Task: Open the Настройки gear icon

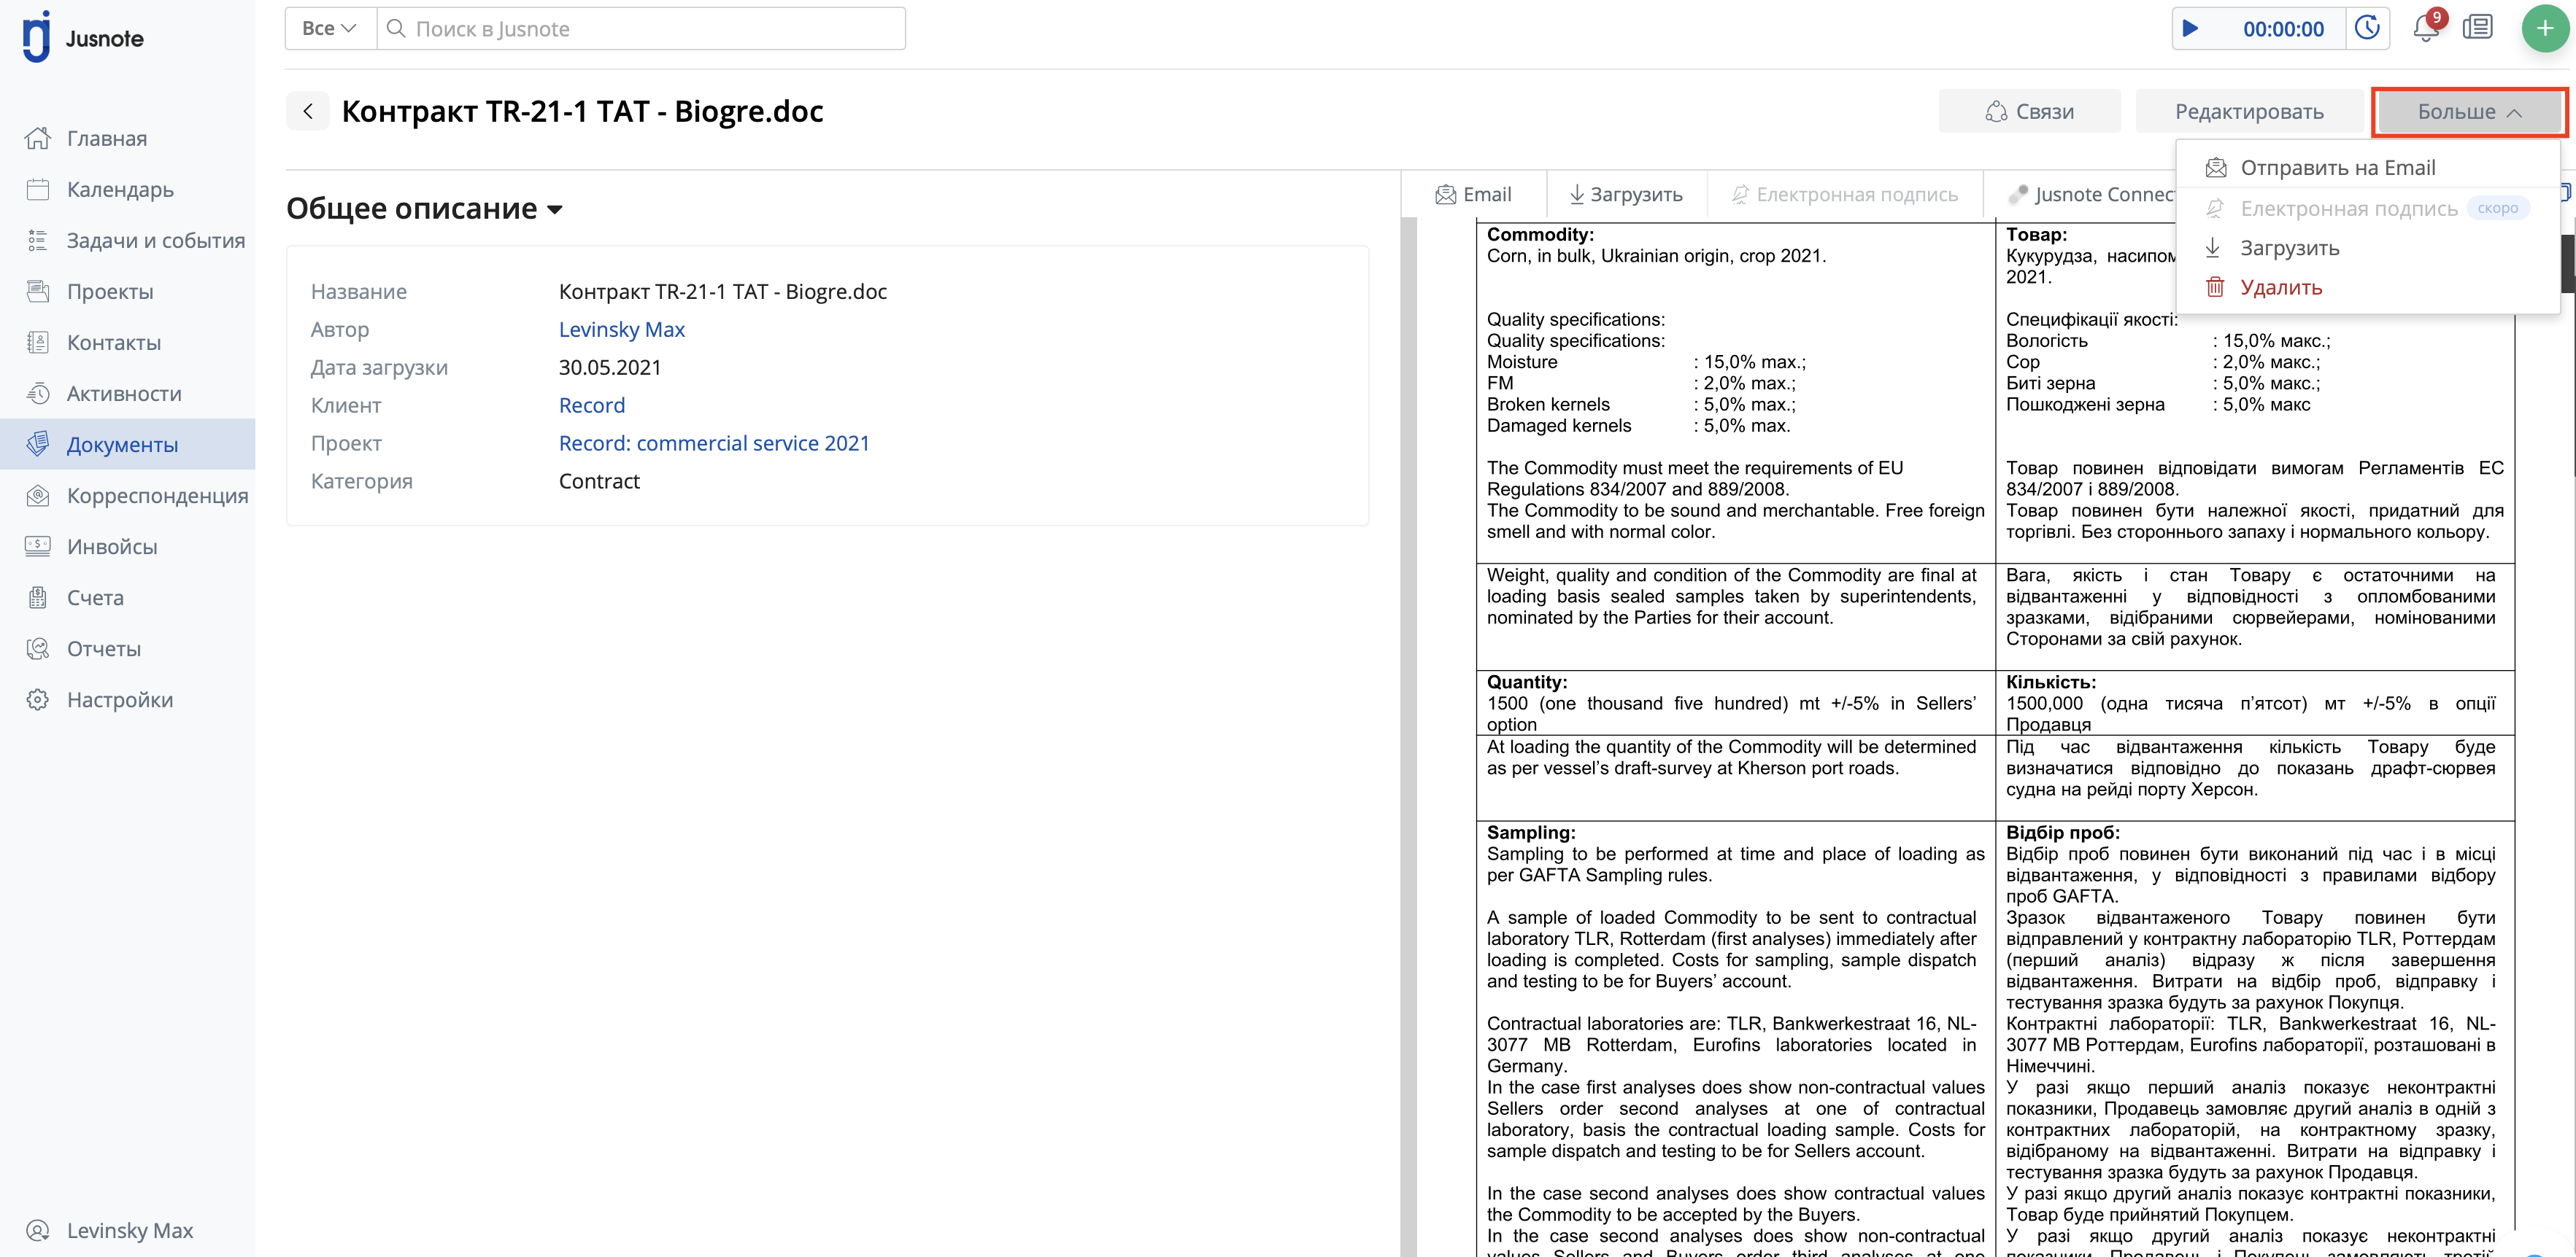Action: coord(38,698)
